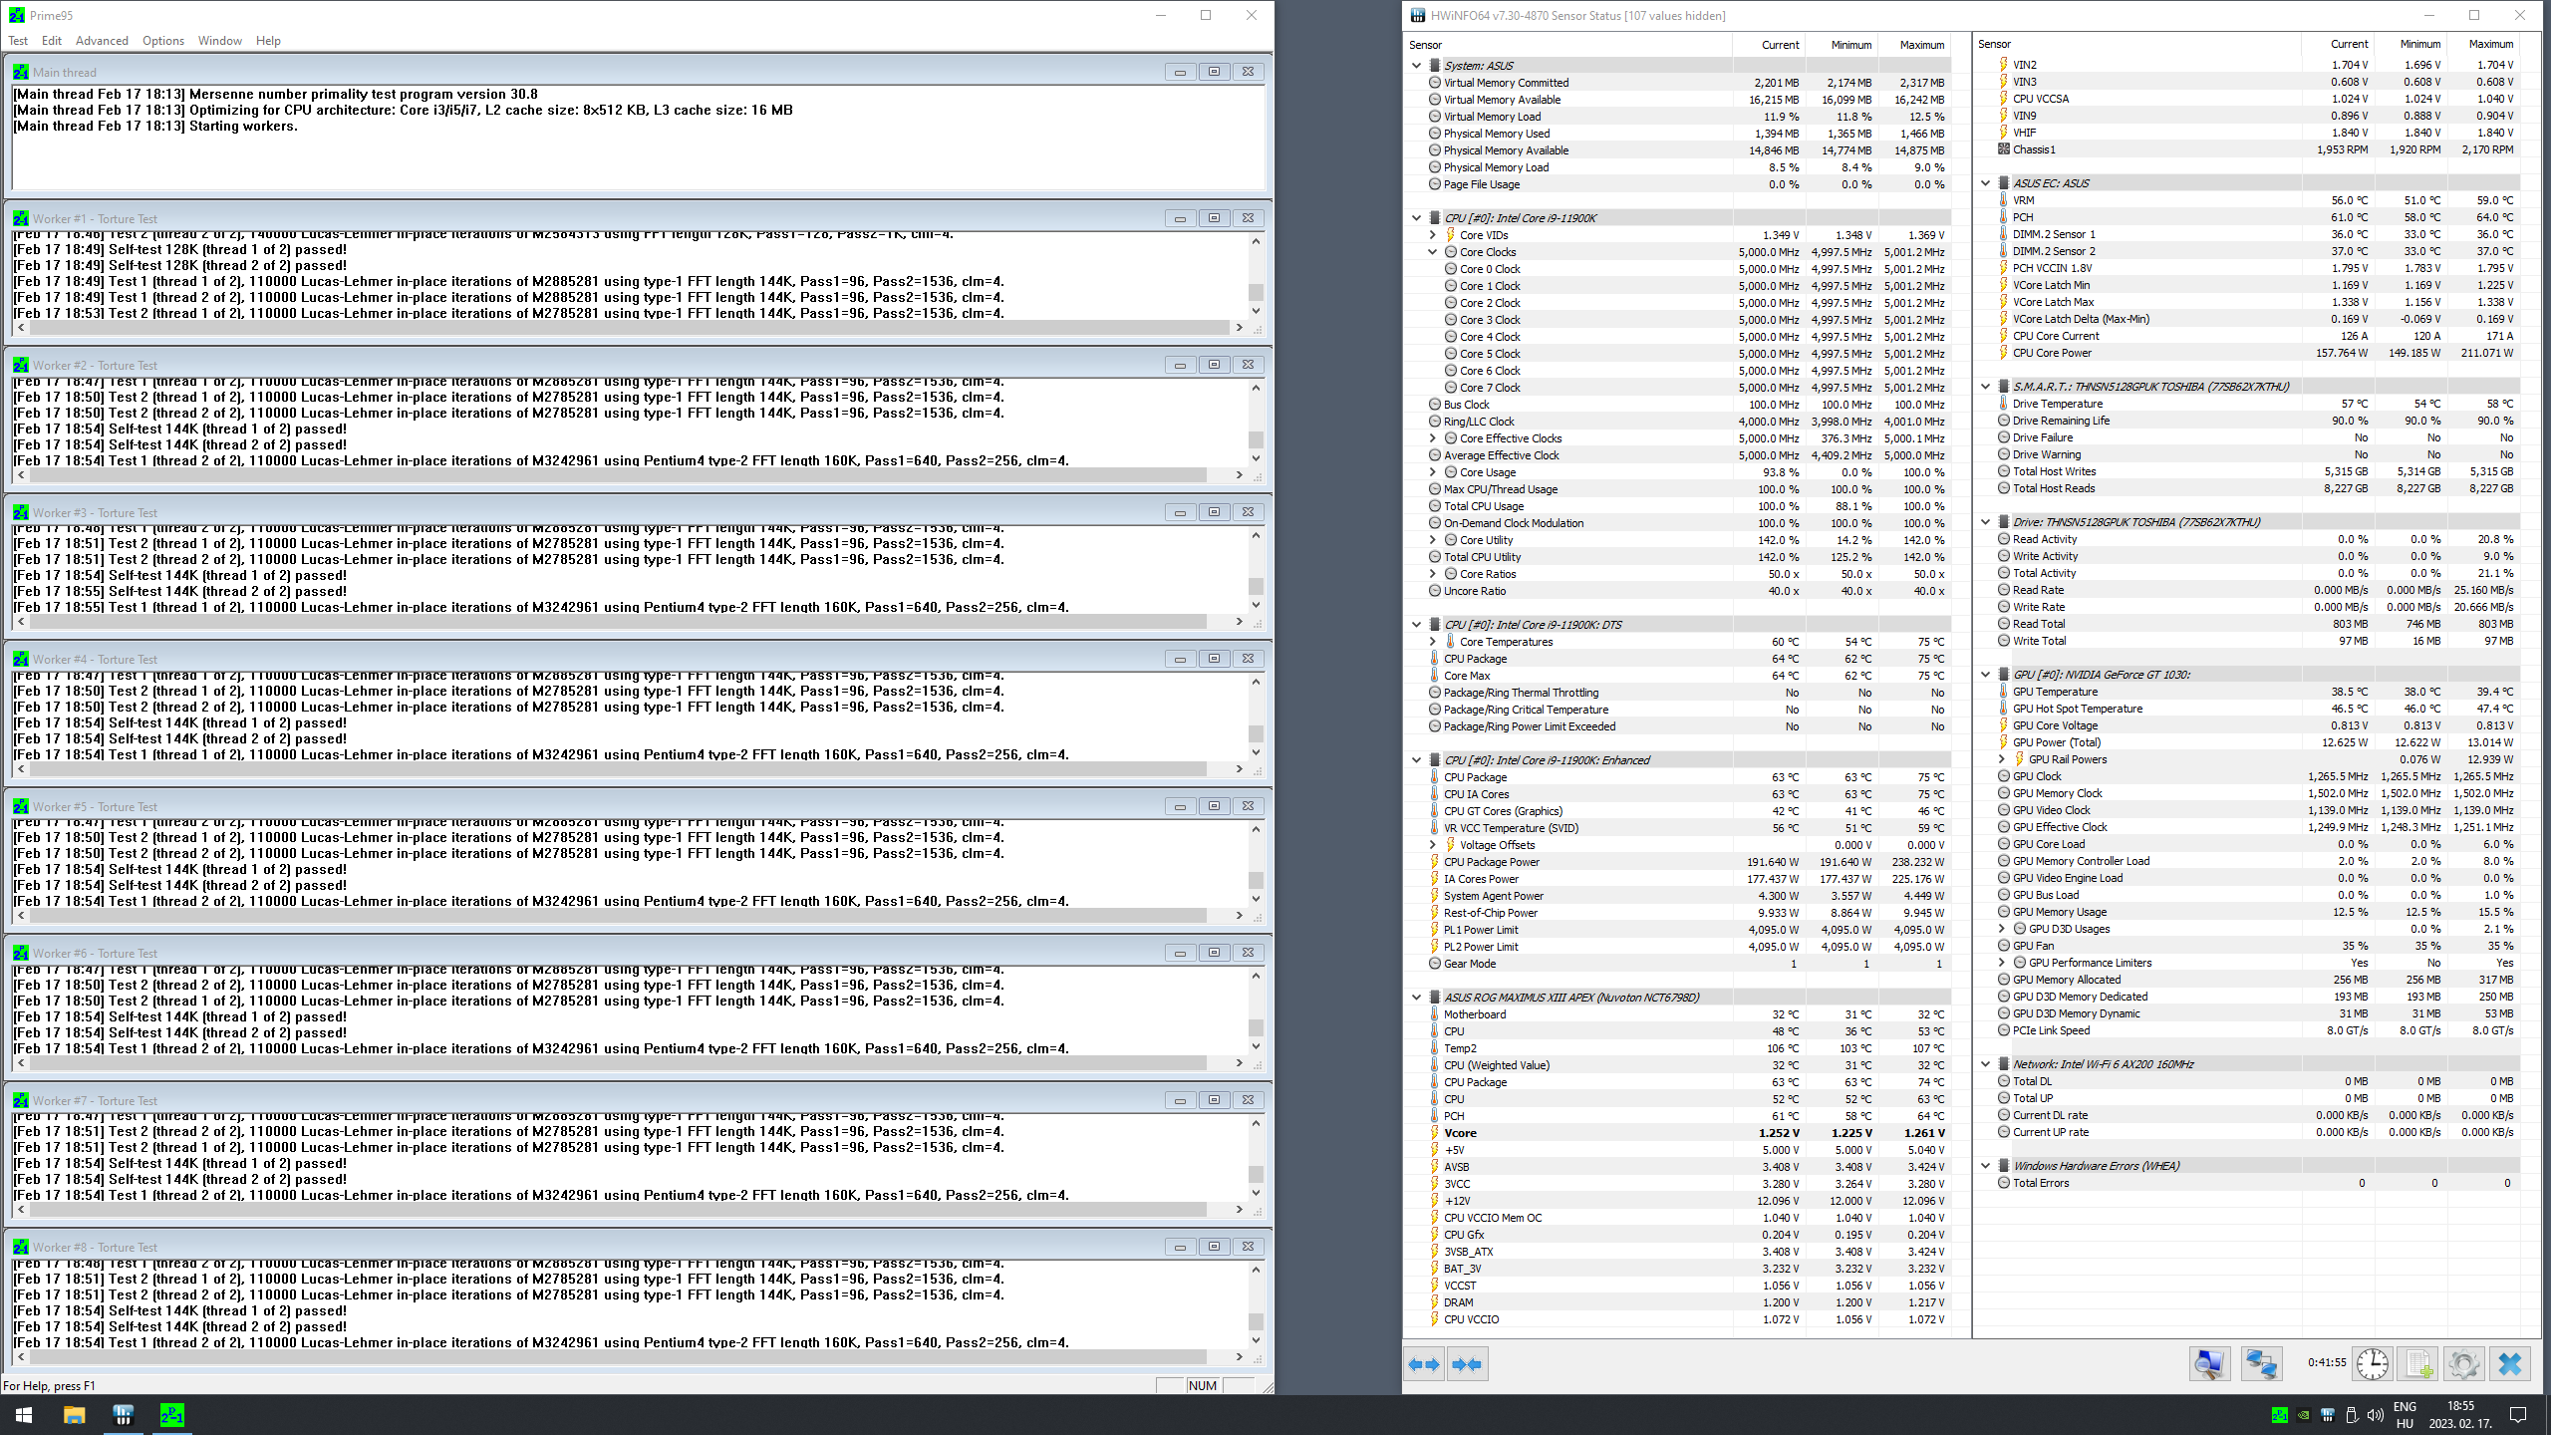Image resolution: width=2551 pixels, height=1435 pixels.
Task: Select the Total Errors row under WHEA
Action: click(2248, 1183)
